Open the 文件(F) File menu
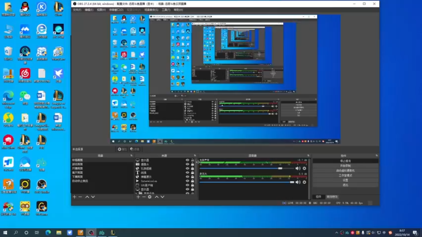The width and height of the screenshot is (422, 237). (x=77, y=10)
